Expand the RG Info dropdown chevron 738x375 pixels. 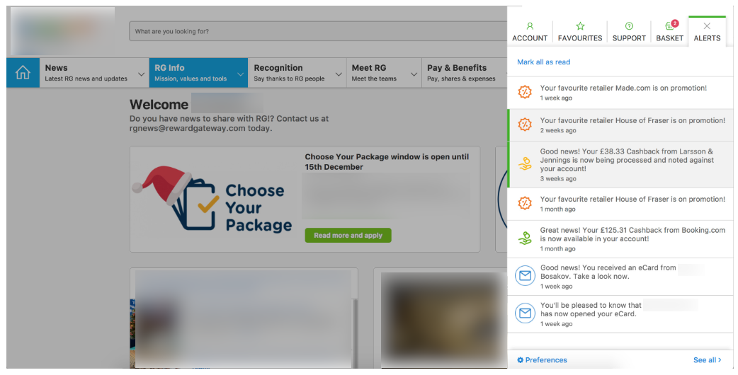240,74
